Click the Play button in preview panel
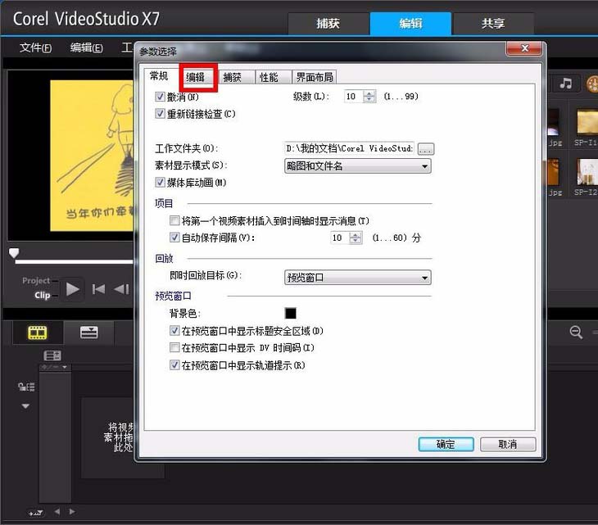The width and height of the screenshot is (598, 525). tap(72, 289)
